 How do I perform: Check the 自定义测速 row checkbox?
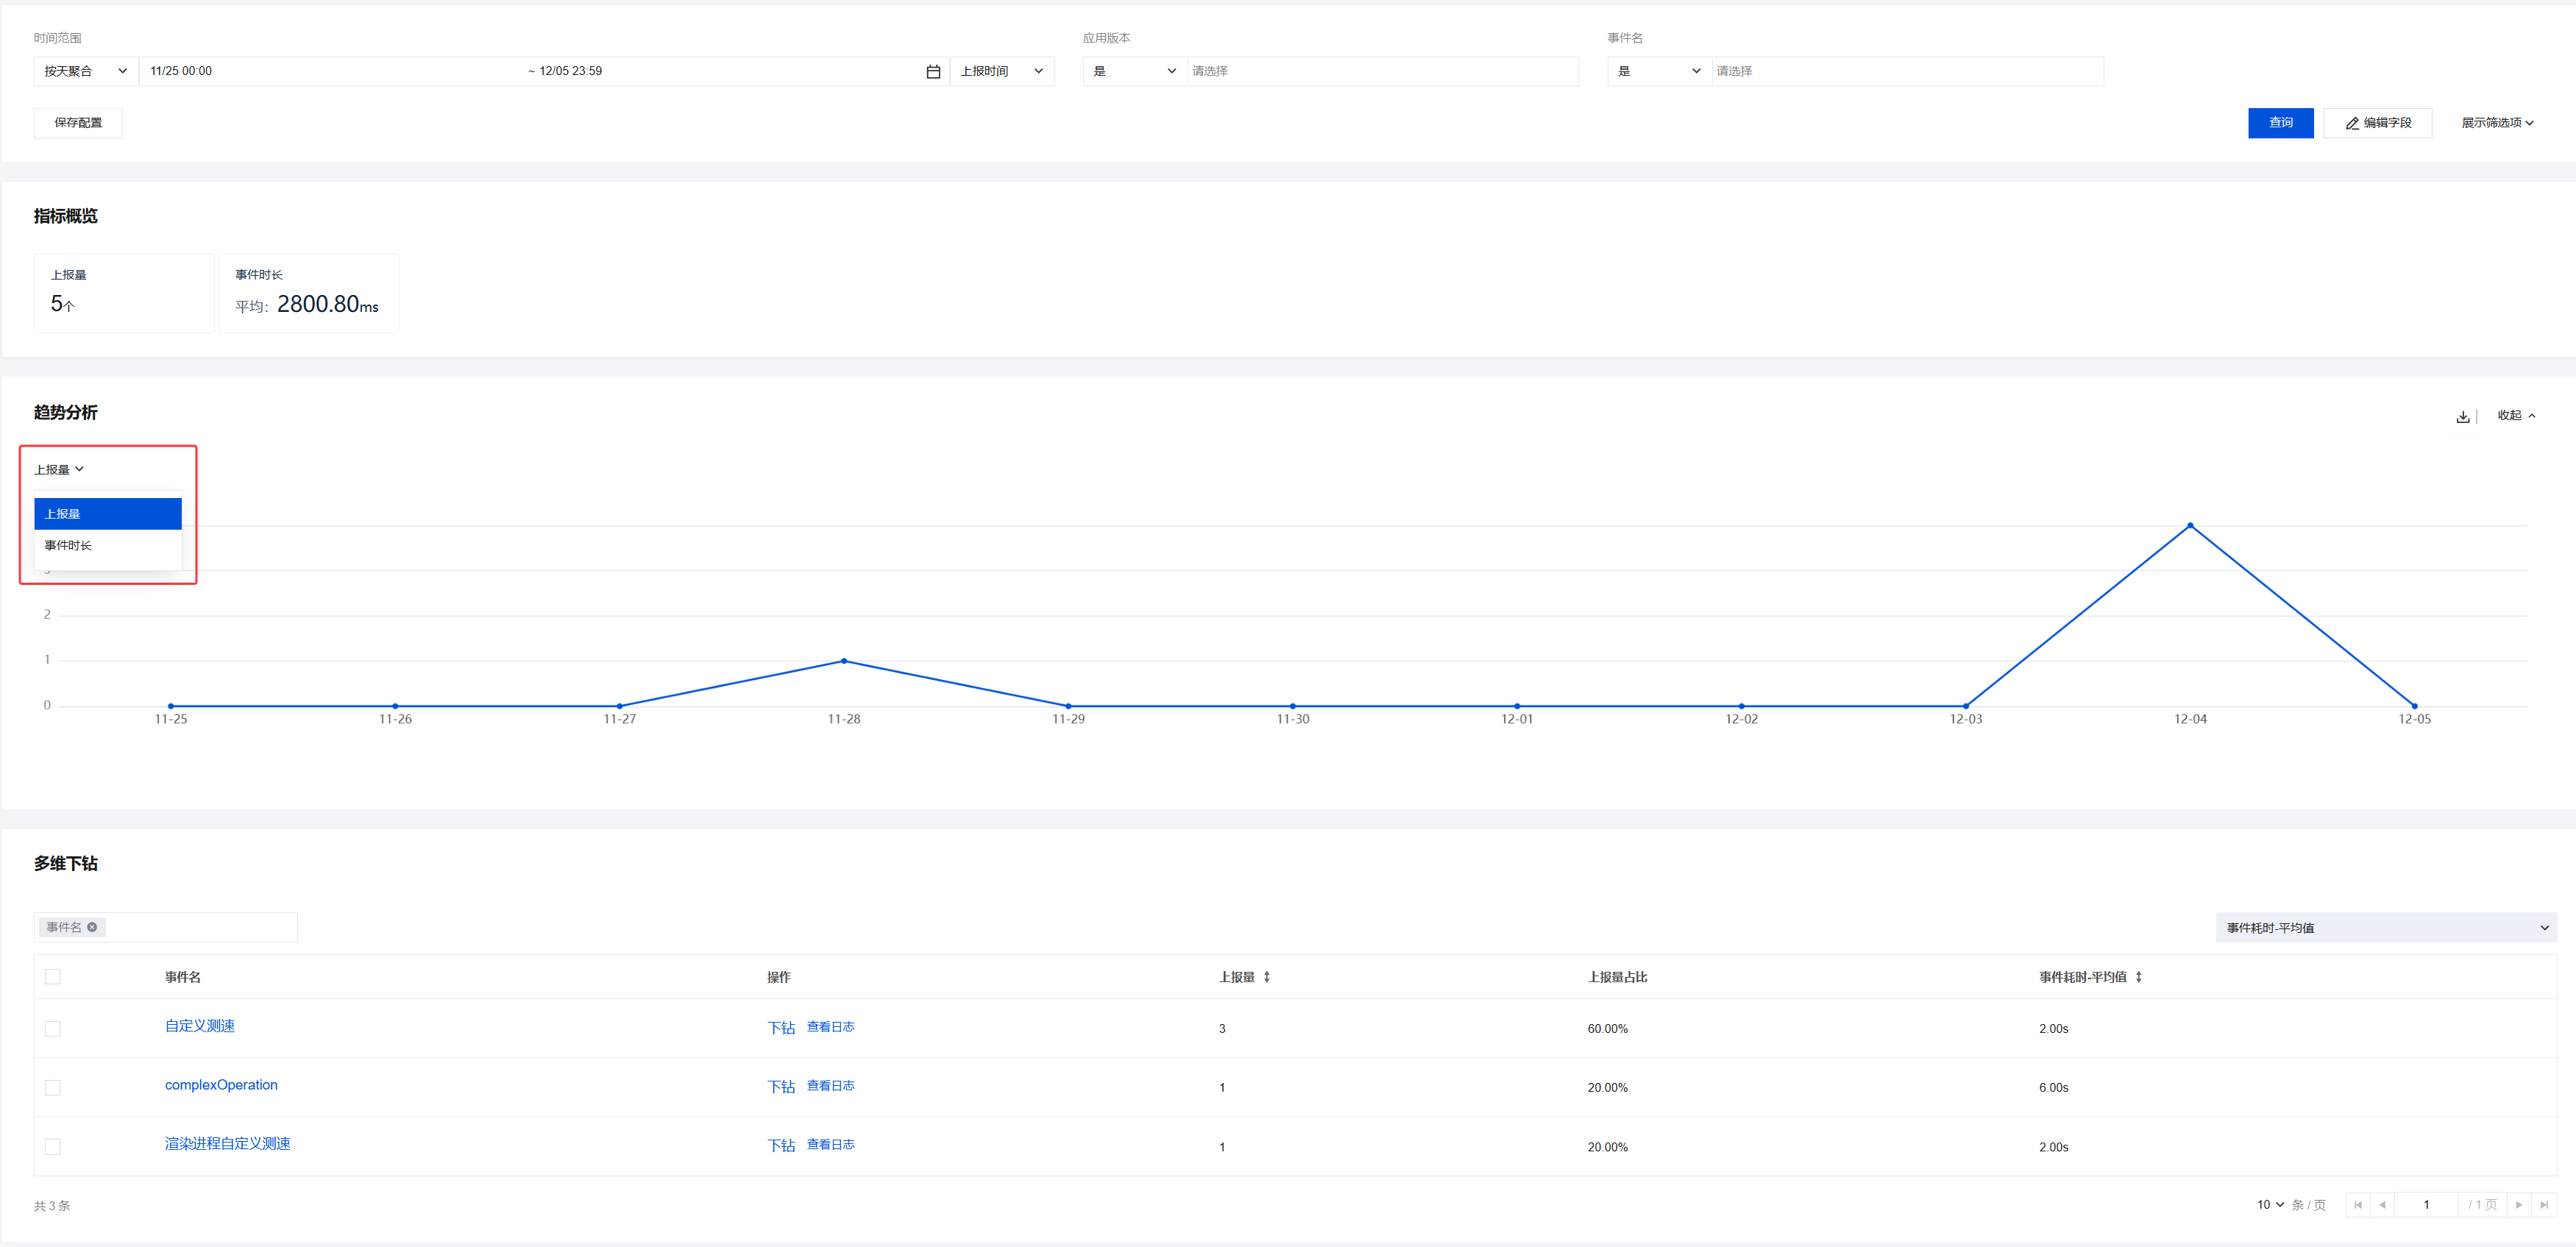[53, 1029]
